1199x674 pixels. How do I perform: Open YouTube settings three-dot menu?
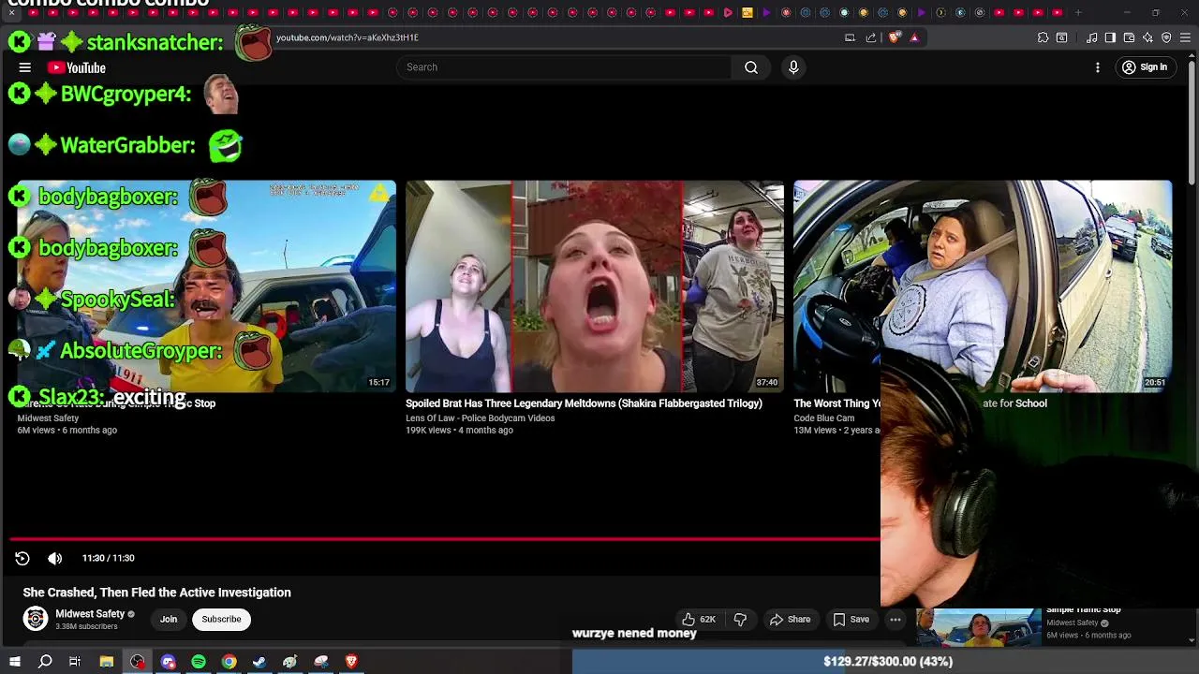coord(1098,67)
